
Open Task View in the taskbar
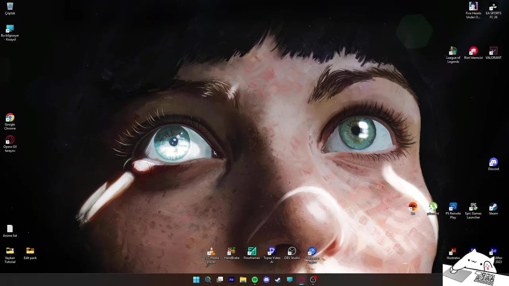tap(220, 280)
